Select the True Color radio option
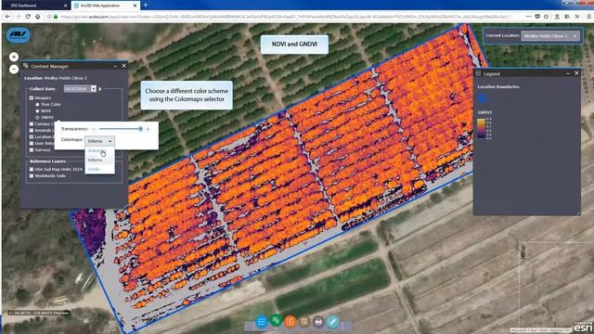This screenshot has width=594, height=334. 37,104
